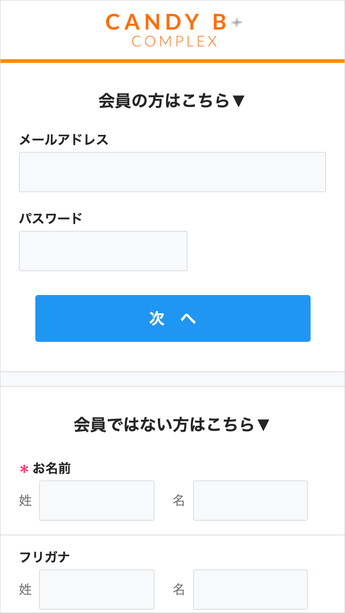Select the お名前 姓 text box
The width and height of the screenshot is (345, 613).
[x=97, y=501]
